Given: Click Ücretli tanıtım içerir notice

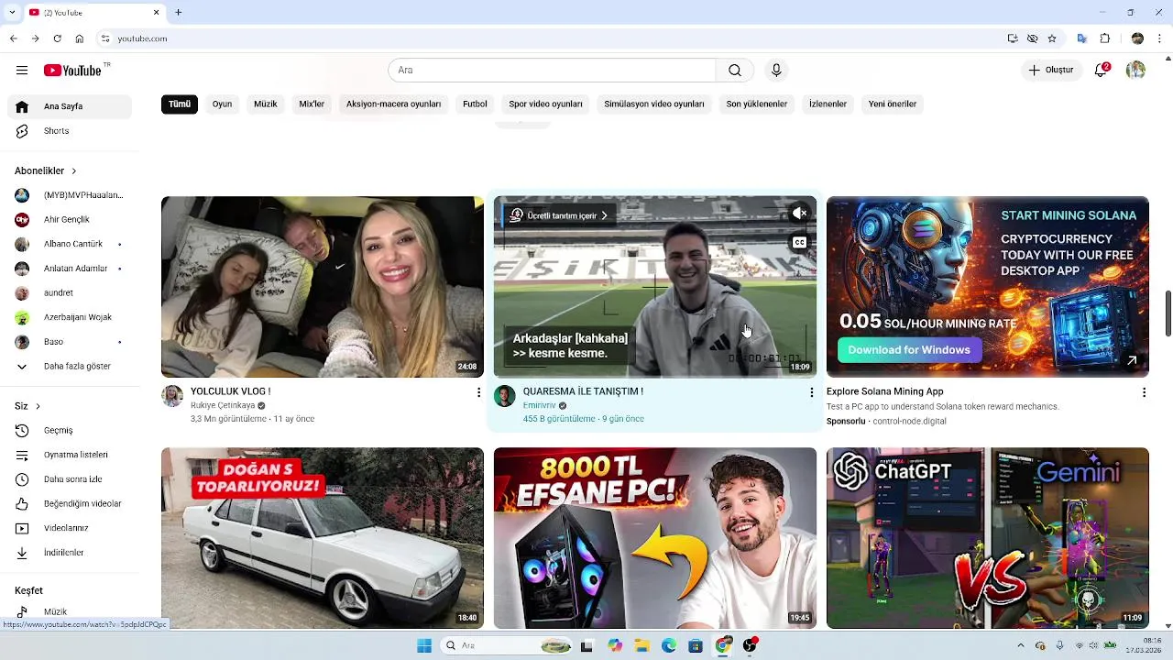Looking at the screenshot, I should click(x=559, y=215).
